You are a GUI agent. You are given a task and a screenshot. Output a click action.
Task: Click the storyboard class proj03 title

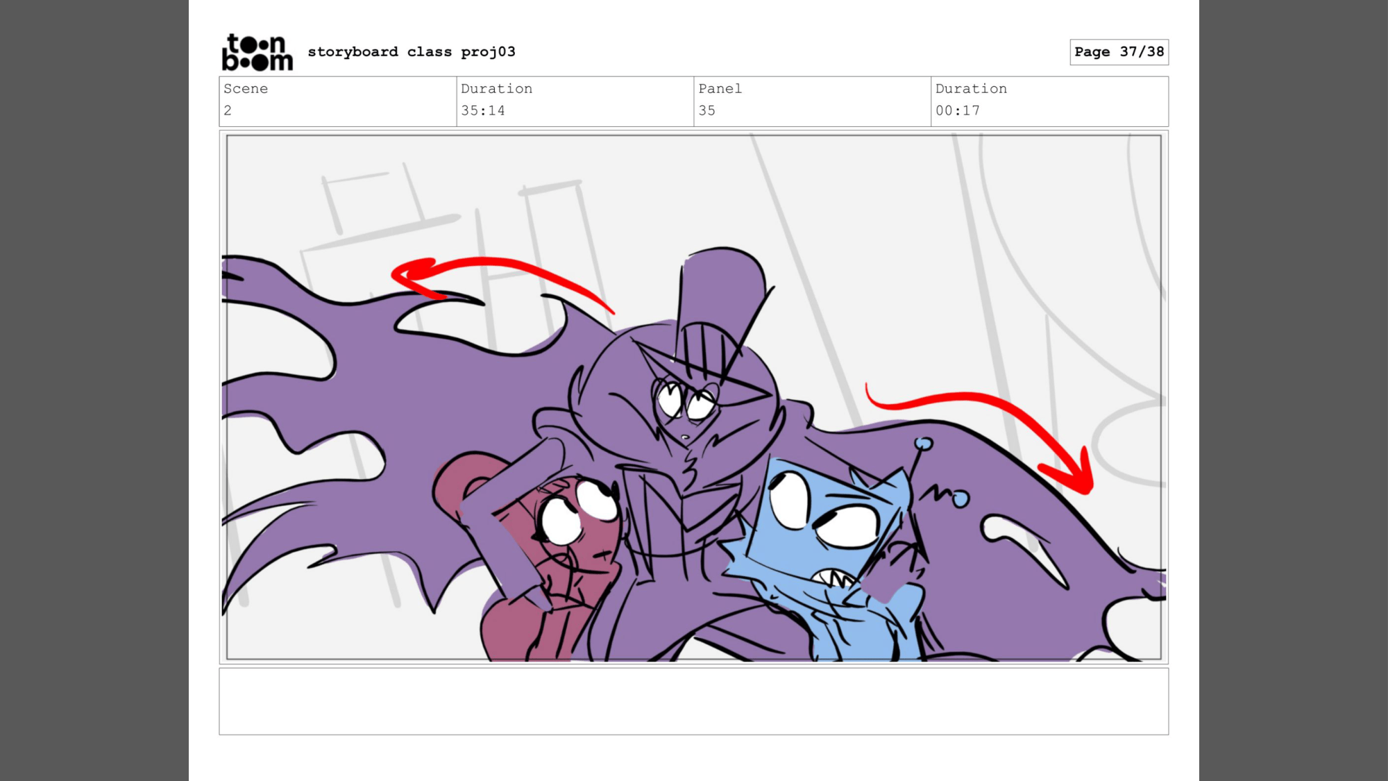tap(412, 52)
